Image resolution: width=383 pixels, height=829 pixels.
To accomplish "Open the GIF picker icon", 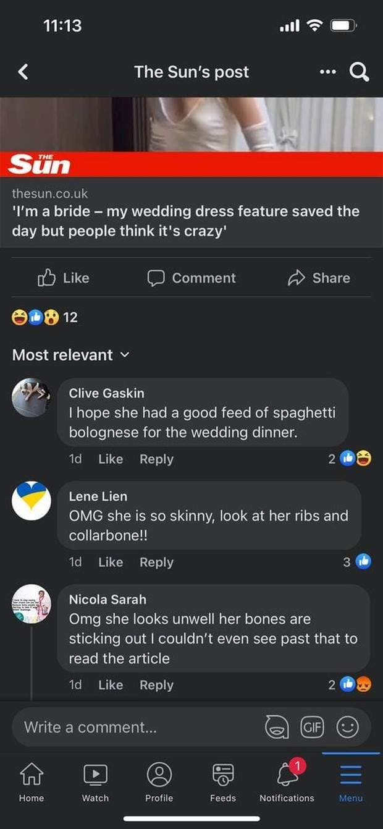I will point(311,727).
